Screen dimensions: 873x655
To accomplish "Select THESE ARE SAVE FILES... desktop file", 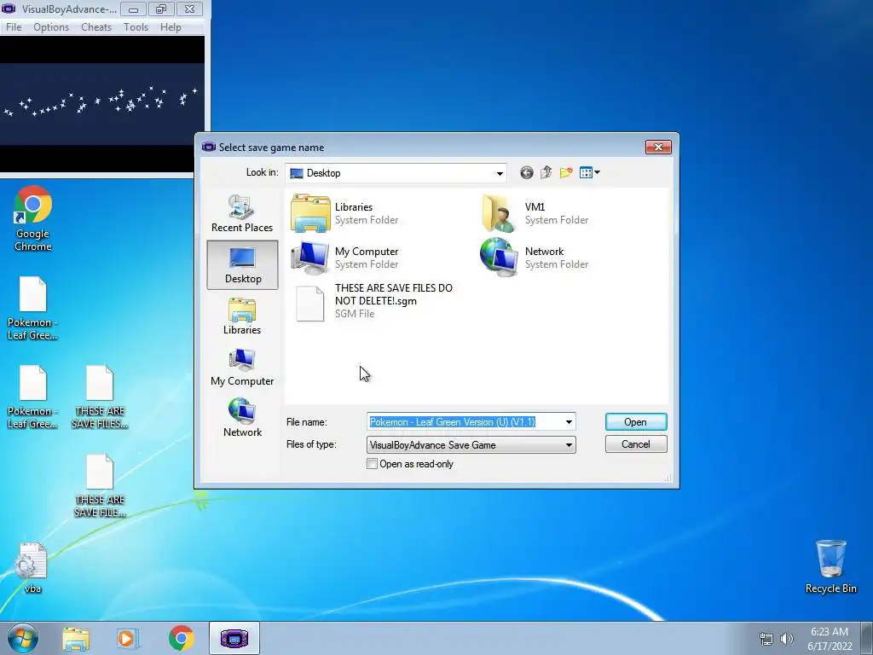I will point(100,397).
